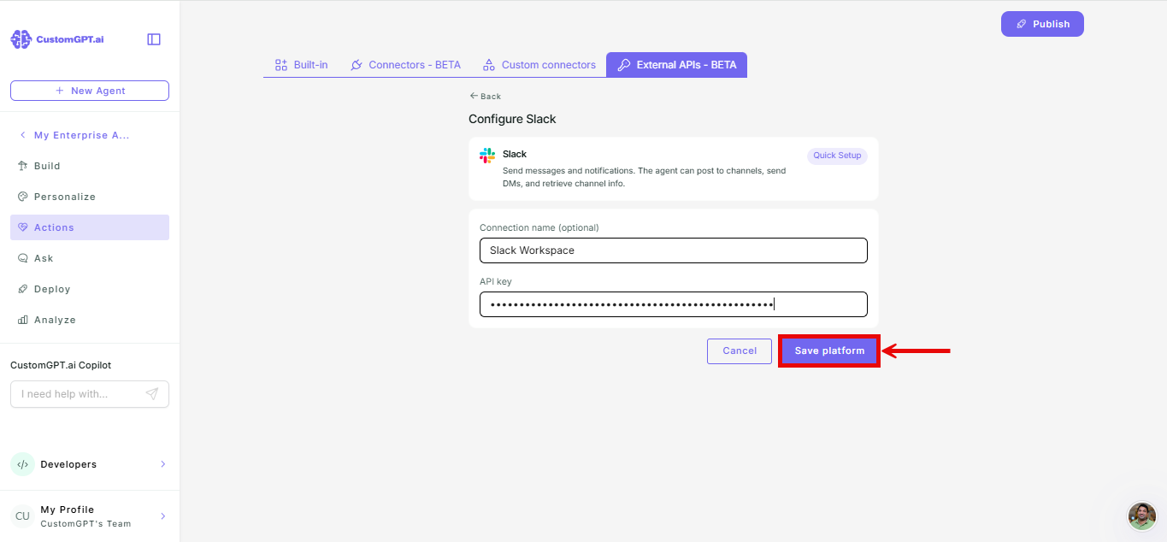Screen dimensions: 1167x542
Task: Click the My Profile label
Action: pyautogui.click(x=68, y=510)
